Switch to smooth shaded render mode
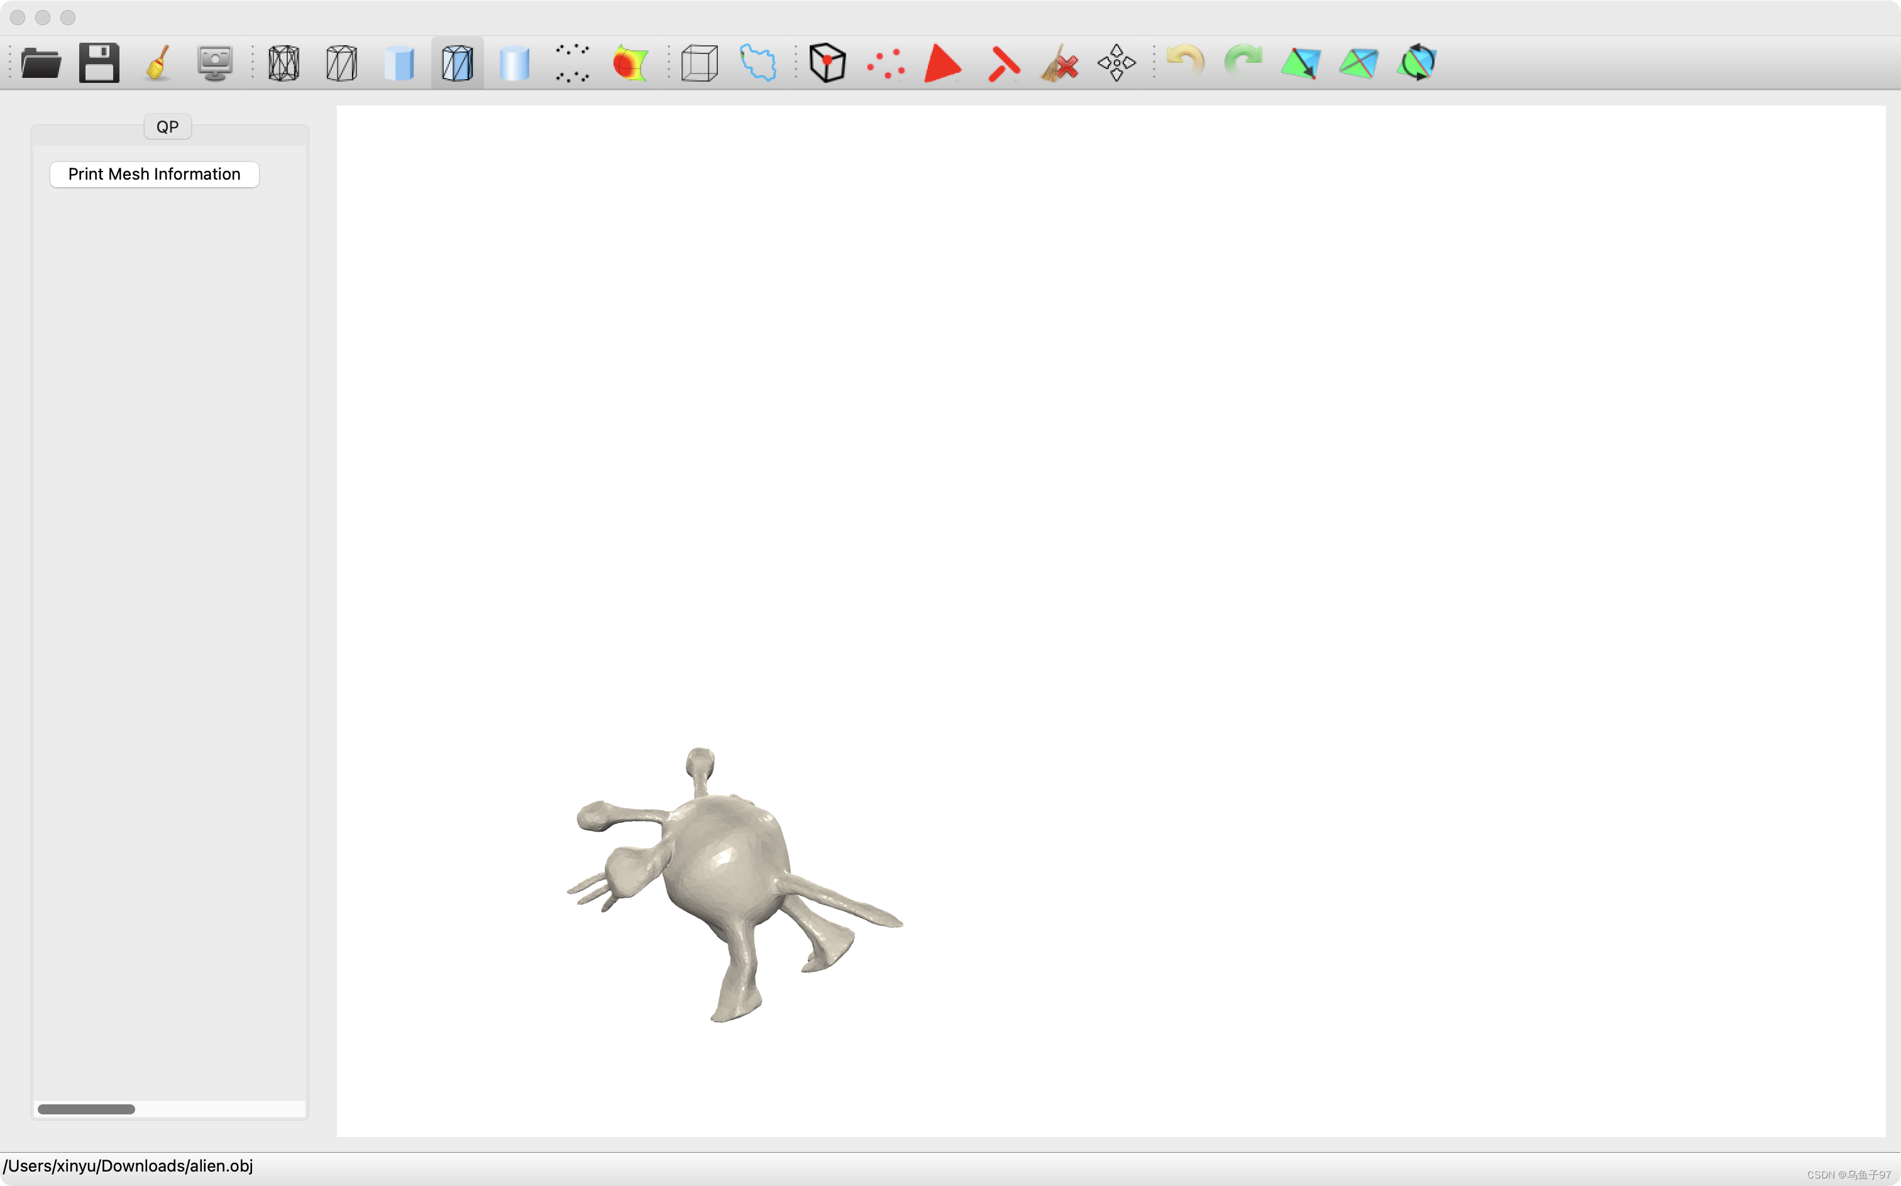 (x=515, y=63)
